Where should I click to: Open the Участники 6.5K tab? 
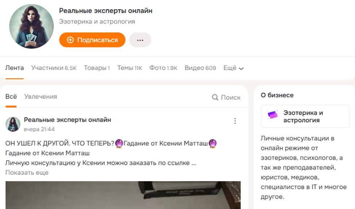(54, 68)
